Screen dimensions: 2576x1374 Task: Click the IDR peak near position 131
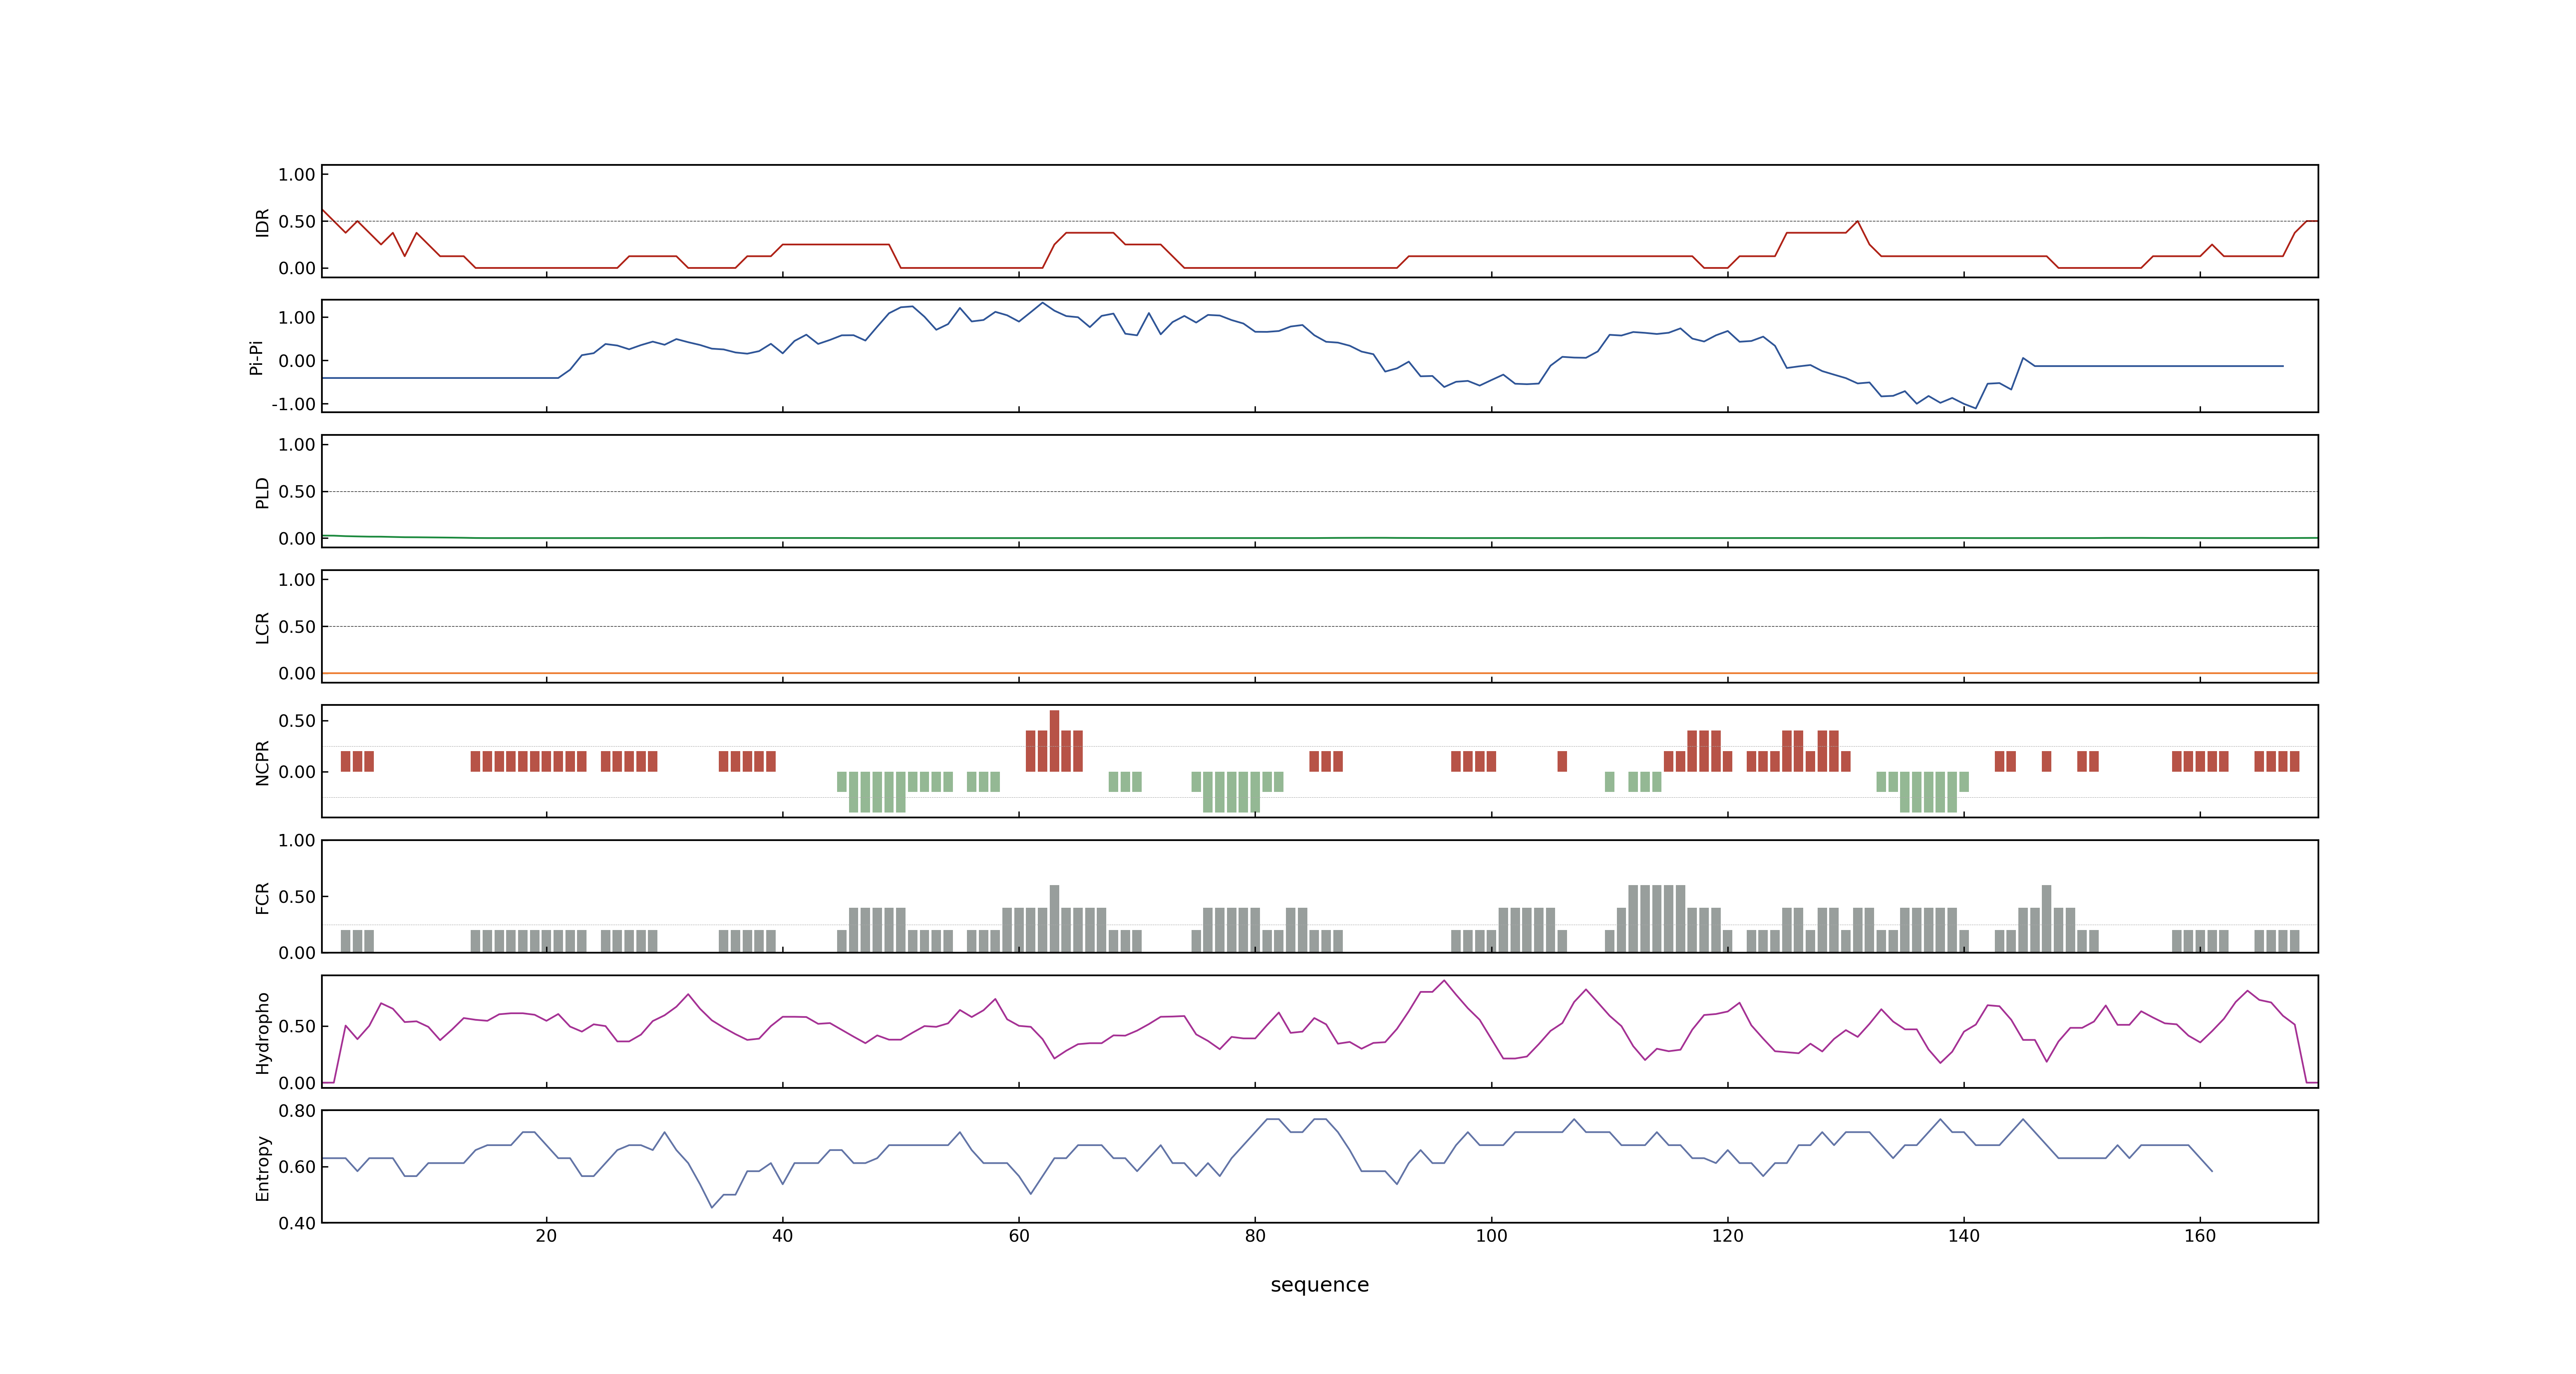pyautogui.click(x=1857, y=221)
